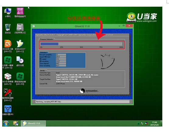Open U当家一键装机 installer icon
This screenshot has height=132, width=169.
[x=8, y=62]
